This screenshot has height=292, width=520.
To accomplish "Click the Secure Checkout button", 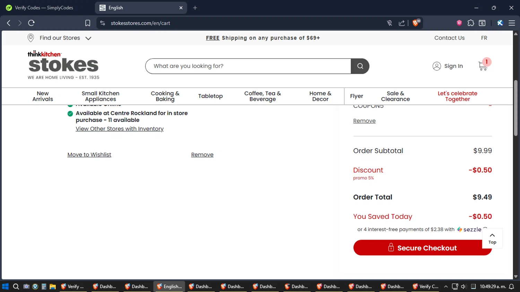I will (423, 248).
